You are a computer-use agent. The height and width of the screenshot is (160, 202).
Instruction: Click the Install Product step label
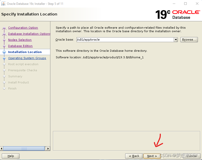(18, 82)
